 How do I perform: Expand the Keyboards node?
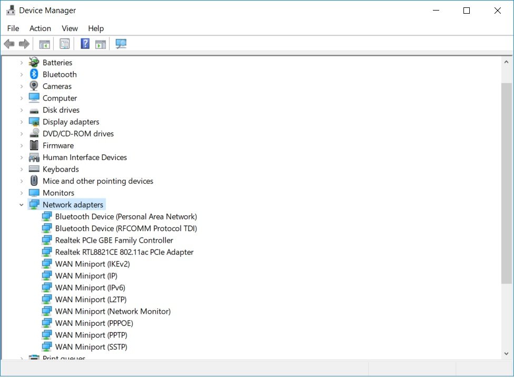click(x=21, y=169)
